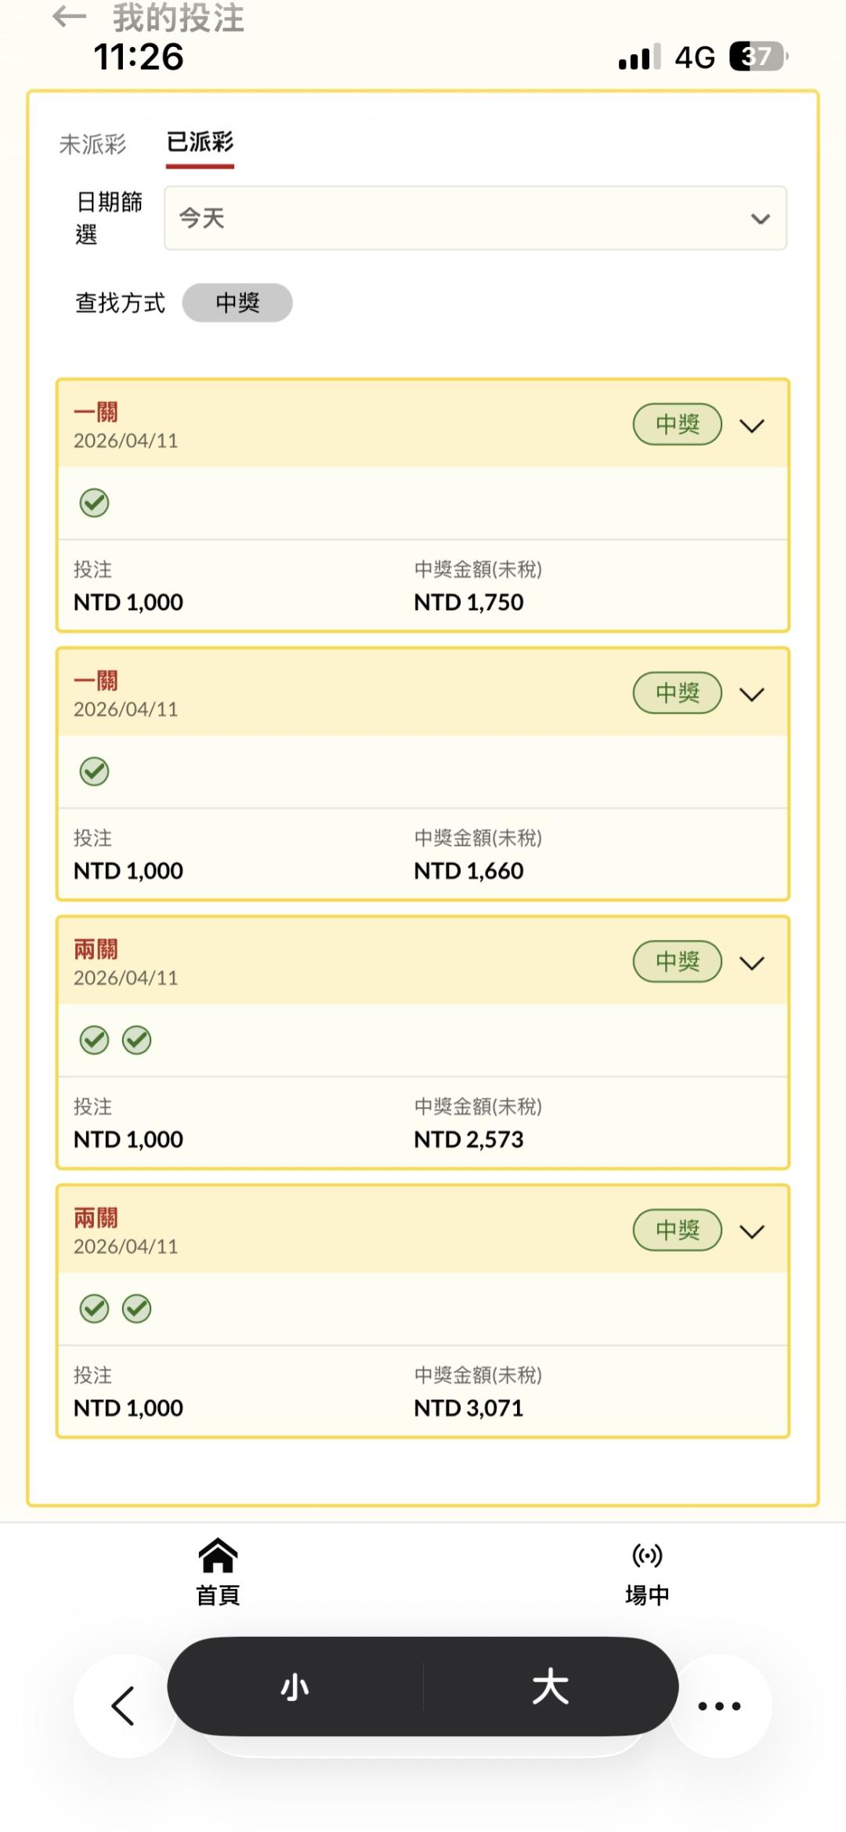This screenshot has width=846, height=1832.
Task: Tap the green checkmark in first 一關 bet
Action: pyautogui.click(x=95, y=503)
